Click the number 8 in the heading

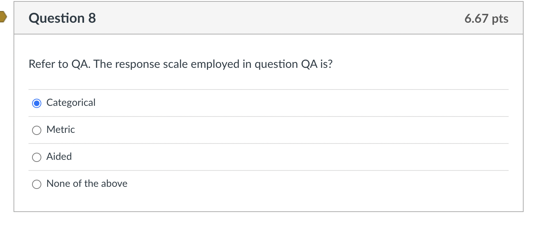tap(92, 18)
